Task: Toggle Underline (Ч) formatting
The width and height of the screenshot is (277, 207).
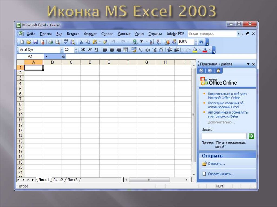Action: pos(97,50)
